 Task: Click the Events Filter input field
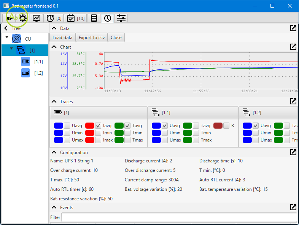(179, 217)
